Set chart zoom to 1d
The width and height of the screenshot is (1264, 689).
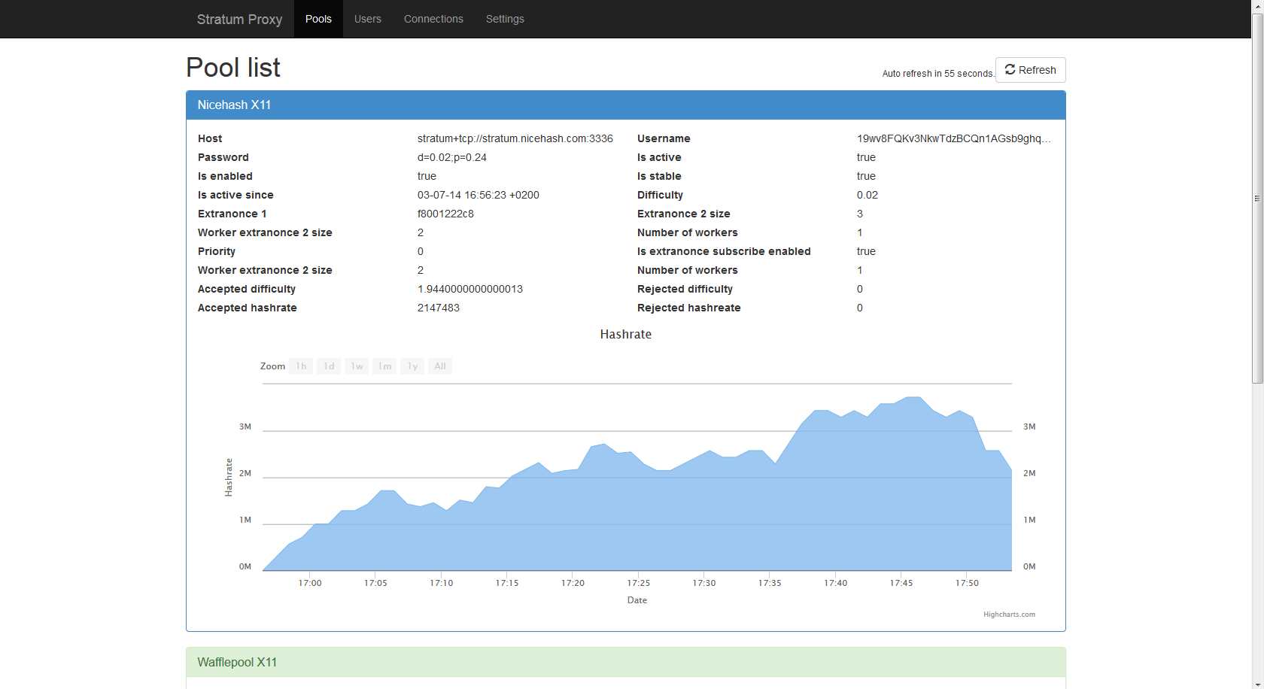click(x=329, y=366)
